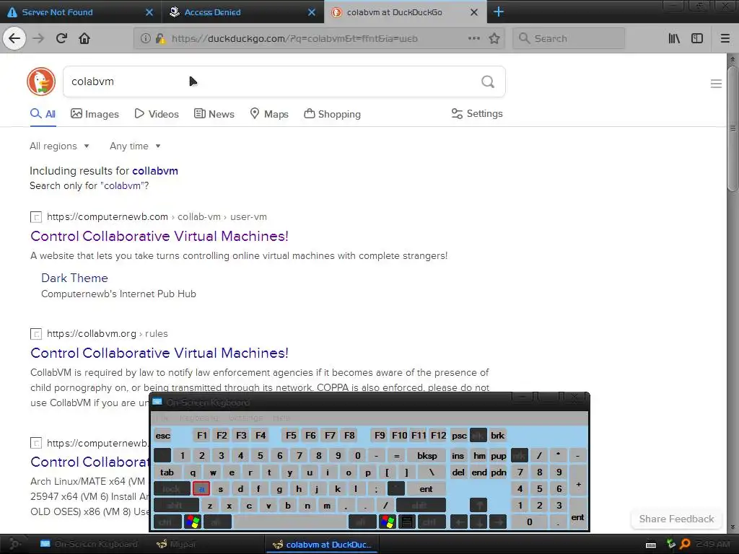Open the Firefox hamburger menu
Screen dimensions: 739x554
click(x=725, y=38)
